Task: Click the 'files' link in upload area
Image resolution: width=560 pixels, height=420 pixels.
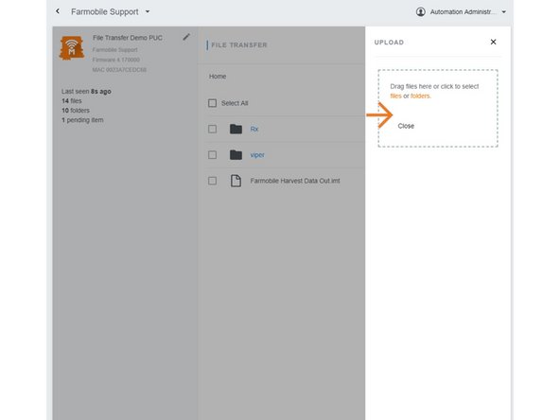Action: 395,96
